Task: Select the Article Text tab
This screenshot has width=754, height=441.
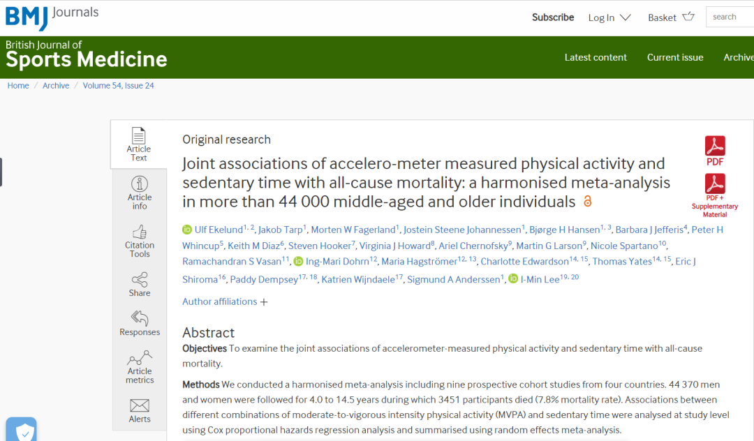Action: pyautogui.click(x=139, y=144)
